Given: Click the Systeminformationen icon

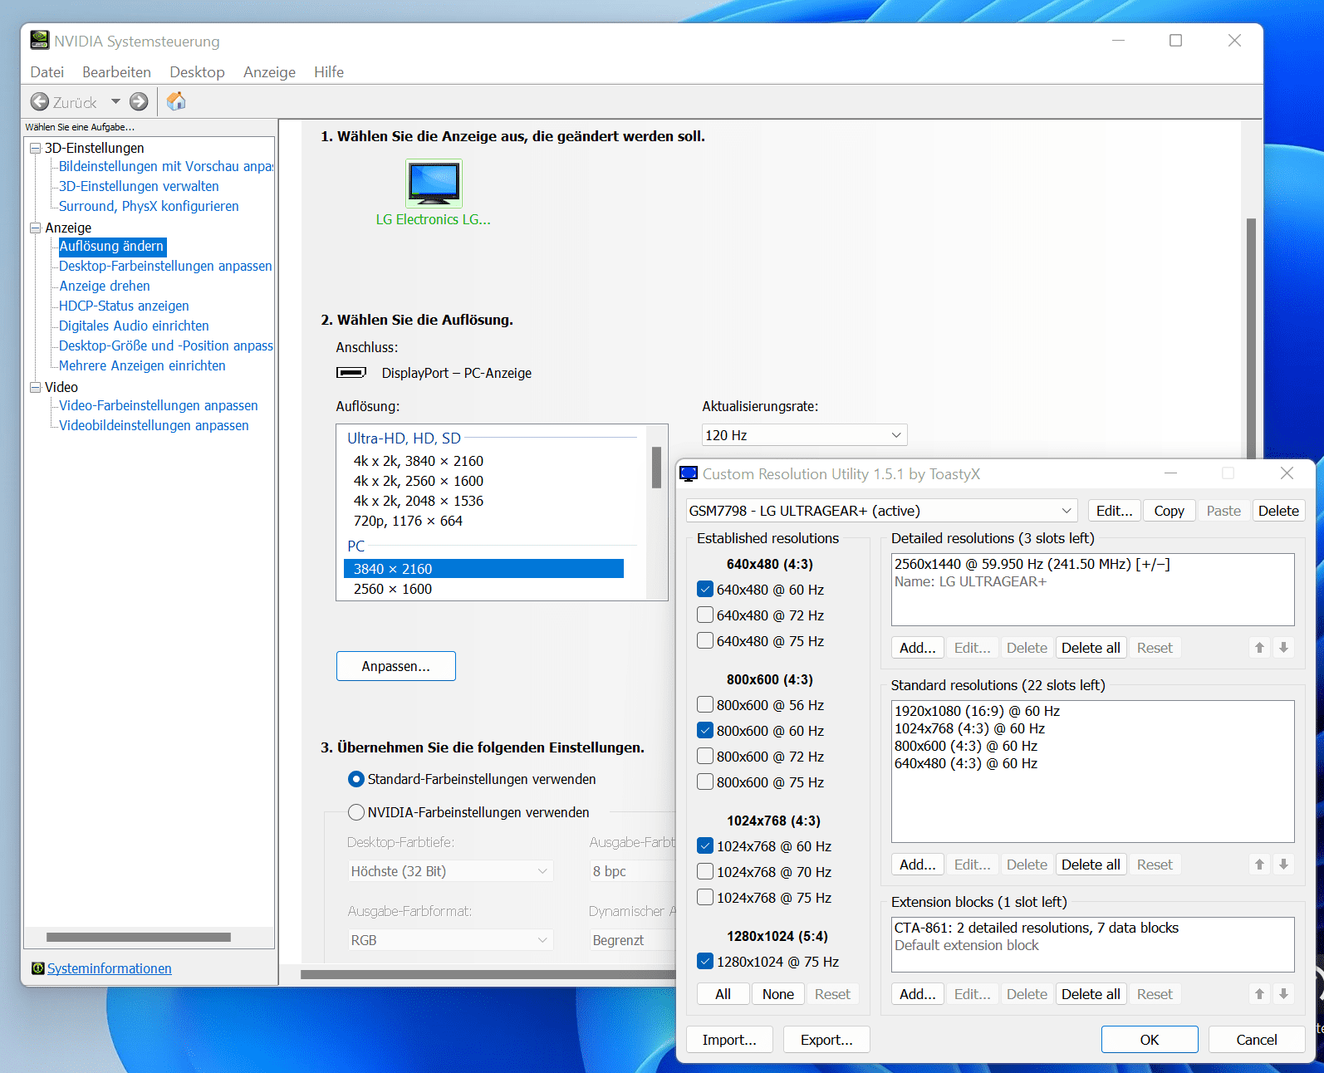Looking at the screenshot, I should (x=37, y=968).
